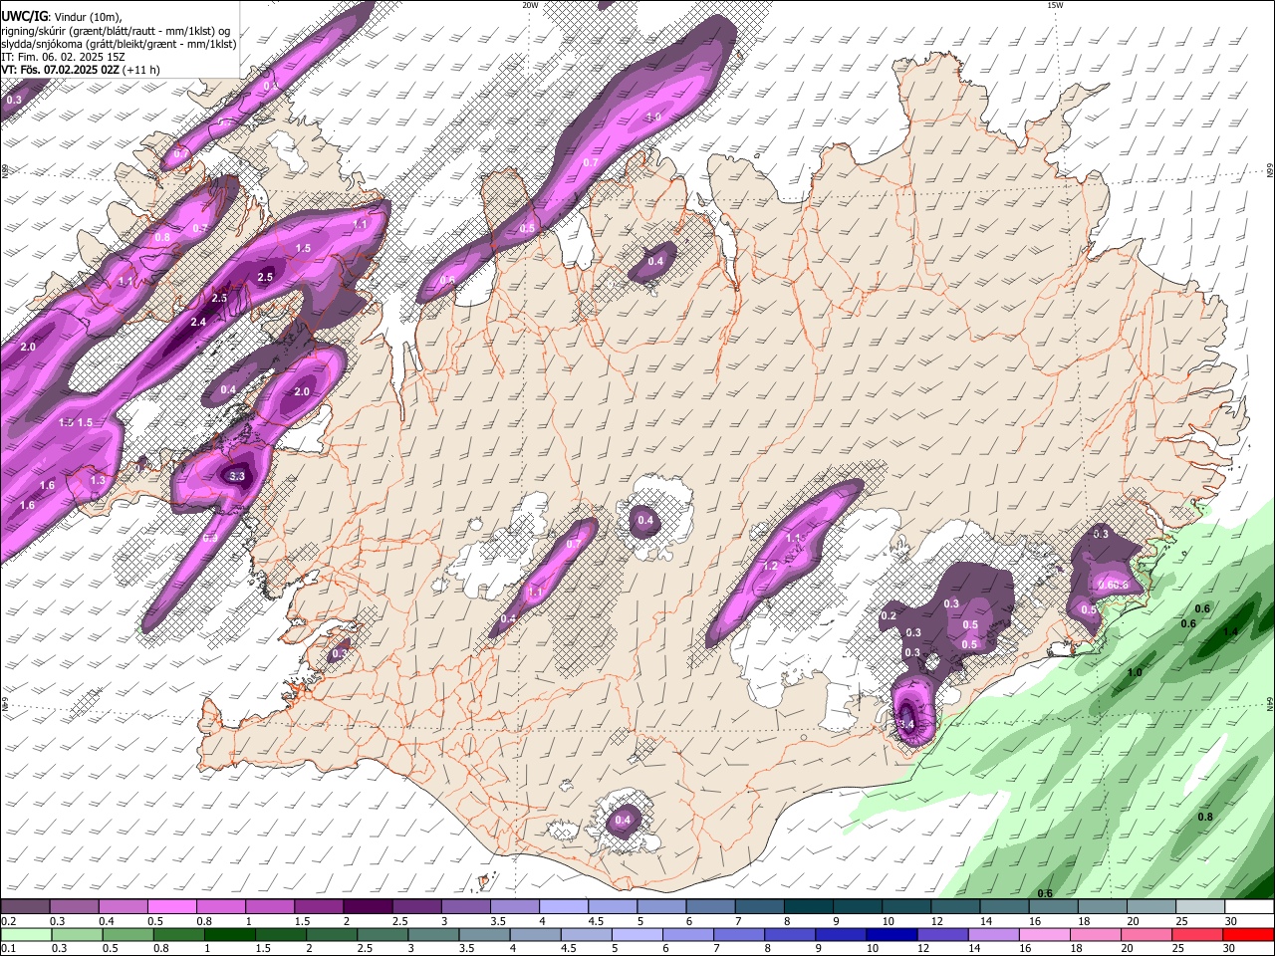
Task: Select the white "1.0" value in the northern band
Action: tap(653, 117)
